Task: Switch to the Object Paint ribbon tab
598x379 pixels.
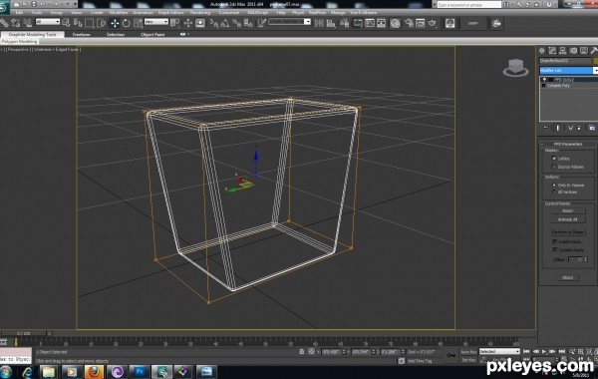Action: pos(152,34)
